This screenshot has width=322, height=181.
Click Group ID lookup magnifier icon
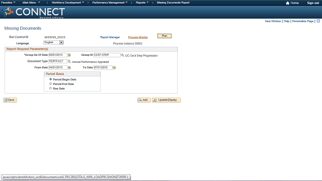(x=122, y=55)
